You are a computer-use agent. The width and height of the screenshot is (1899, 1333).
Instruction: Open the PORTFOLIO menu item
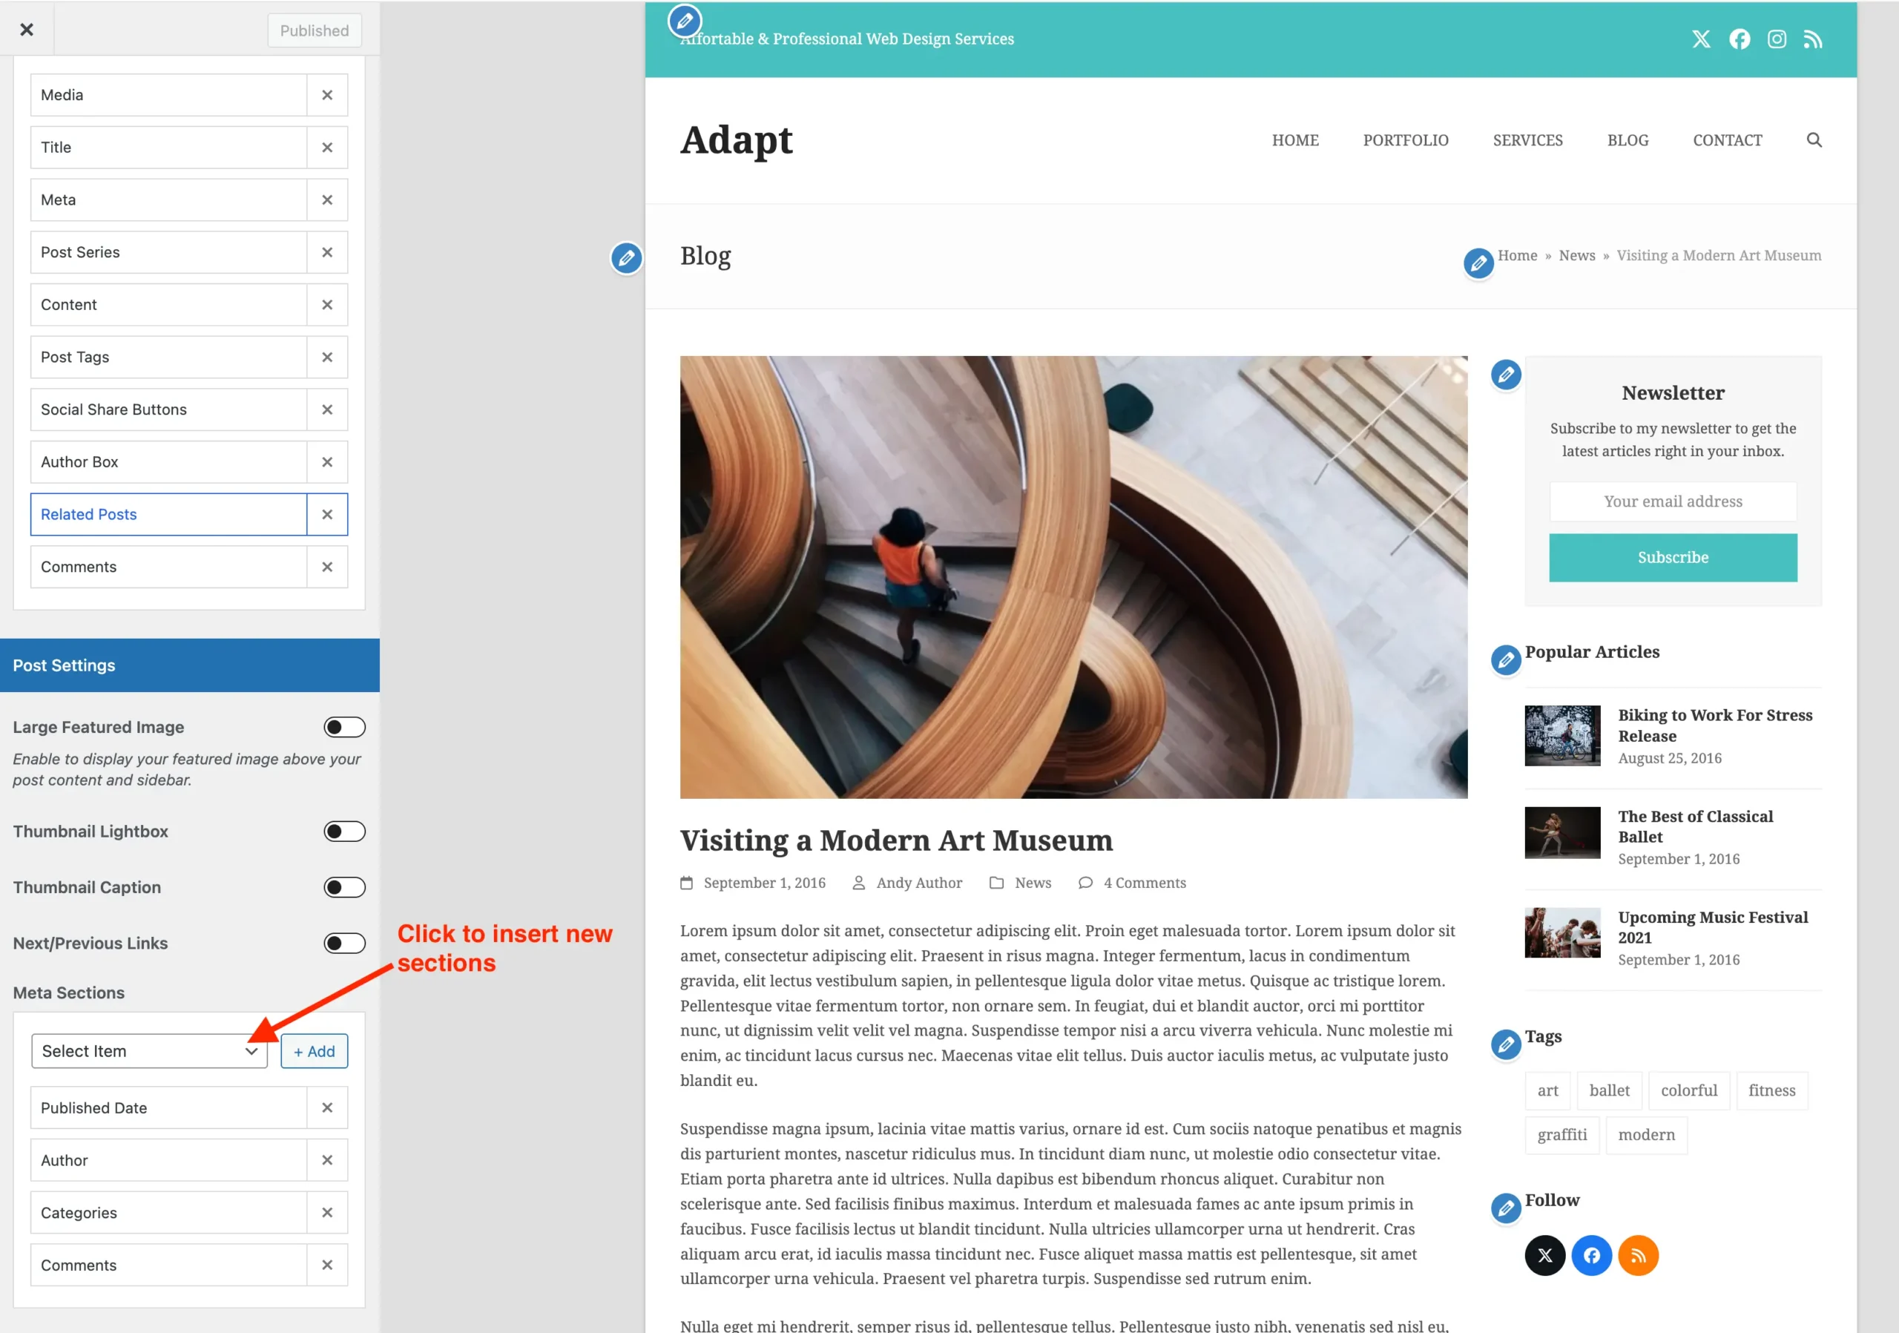click(x=1405, y=139)
